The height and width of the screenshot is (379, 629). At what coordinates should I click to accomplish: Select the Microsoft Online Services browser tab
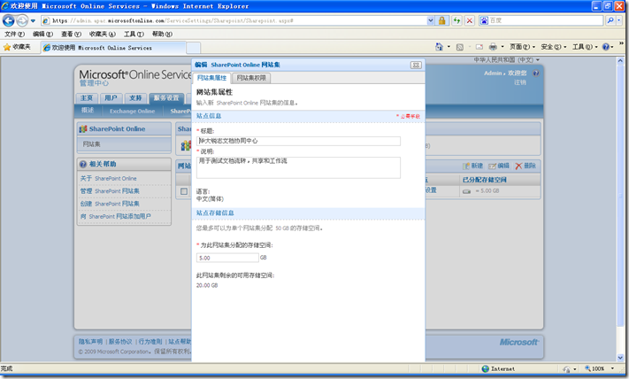(x=113, y=48)
